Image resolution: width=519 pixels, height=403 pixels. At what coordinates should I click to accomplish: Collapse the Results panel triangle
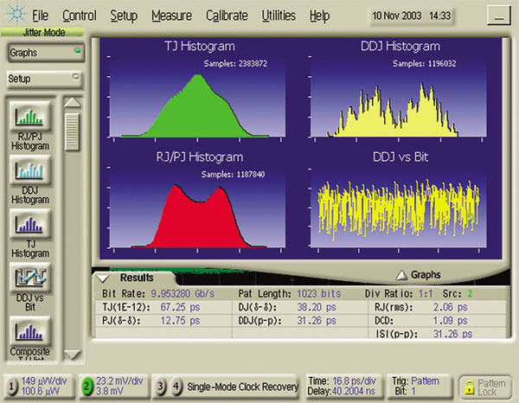pyautogui.click(x=103, y=278)
